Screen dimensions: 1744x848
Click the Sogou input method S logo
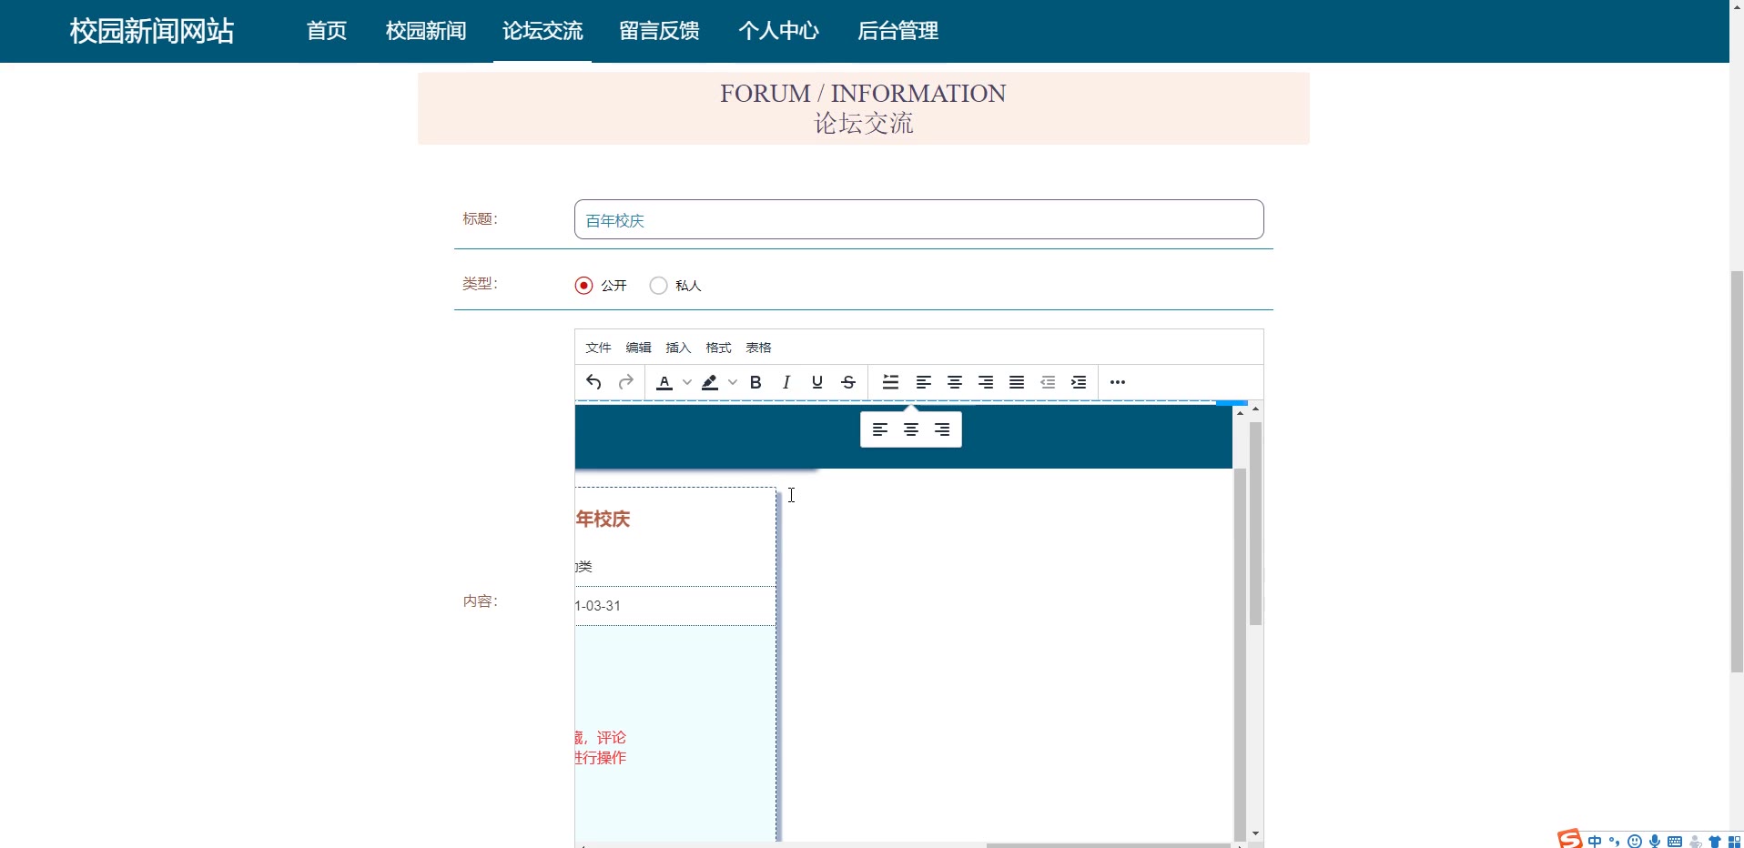[1569, 839]
